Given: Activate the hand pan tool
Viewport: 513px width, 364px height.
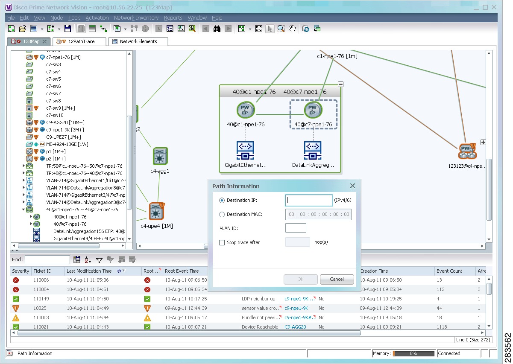Looking at the screenshot, I should click(292, 29).
